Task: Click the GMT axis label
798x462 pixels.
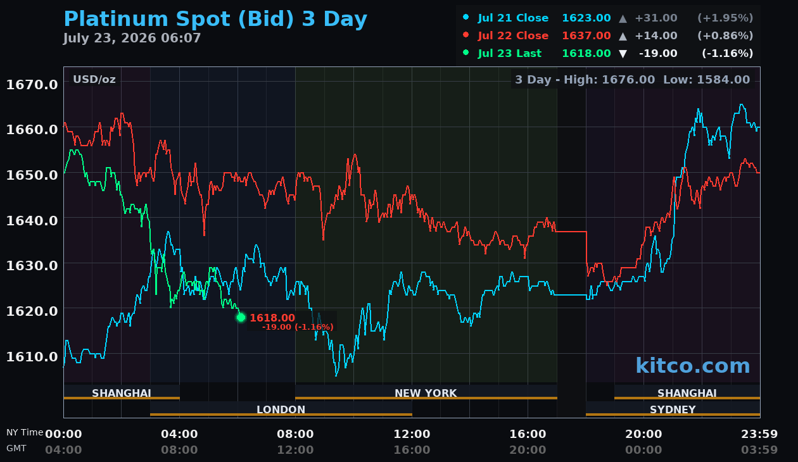Action: click(x=16, y=448)
